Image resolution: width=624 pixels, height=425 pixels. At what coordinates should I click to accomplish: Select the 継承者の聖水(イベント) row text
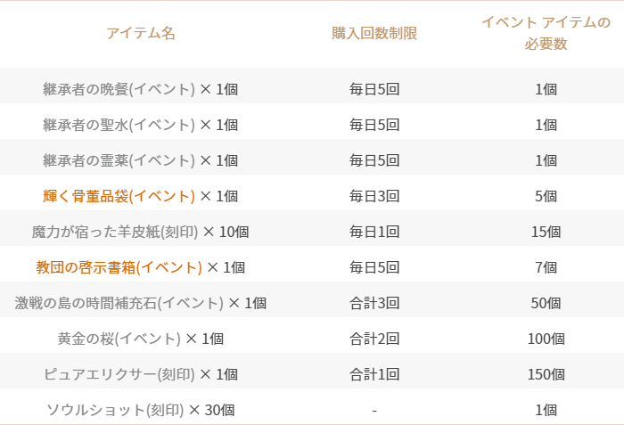point(141,125)
